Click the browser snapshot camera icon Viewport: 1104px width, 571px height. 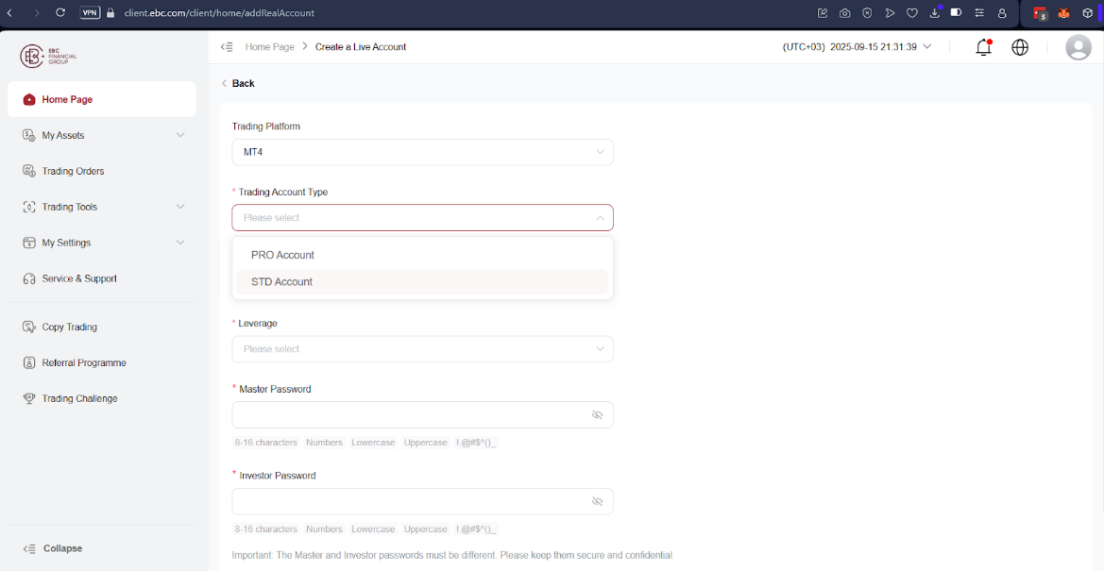point(844,12)
